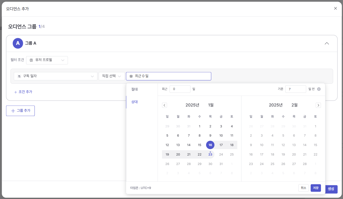Screen dimensions: 343x199
Task: Select the 상대 date tab
Action: (135, 102)
